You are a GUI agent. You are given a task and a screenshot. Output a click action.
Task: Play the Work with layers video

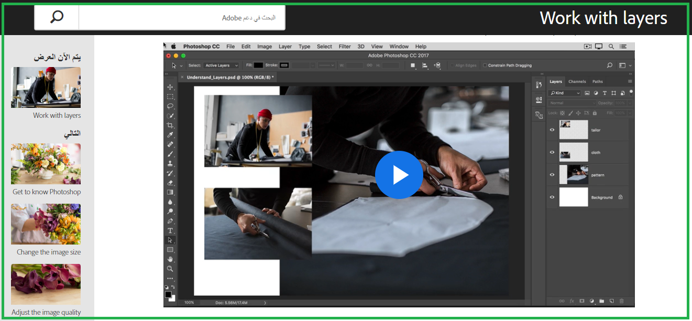399,175
